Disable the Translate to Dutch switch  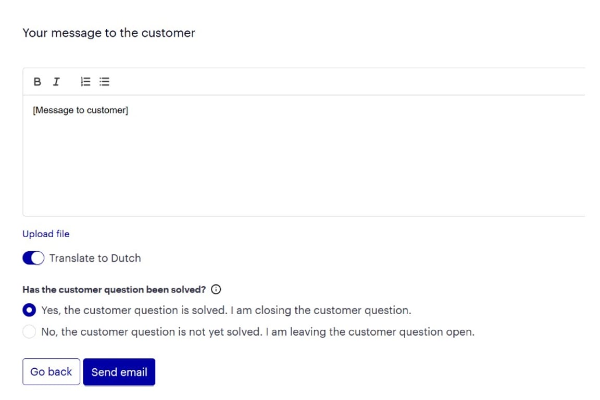click(34, 258)
